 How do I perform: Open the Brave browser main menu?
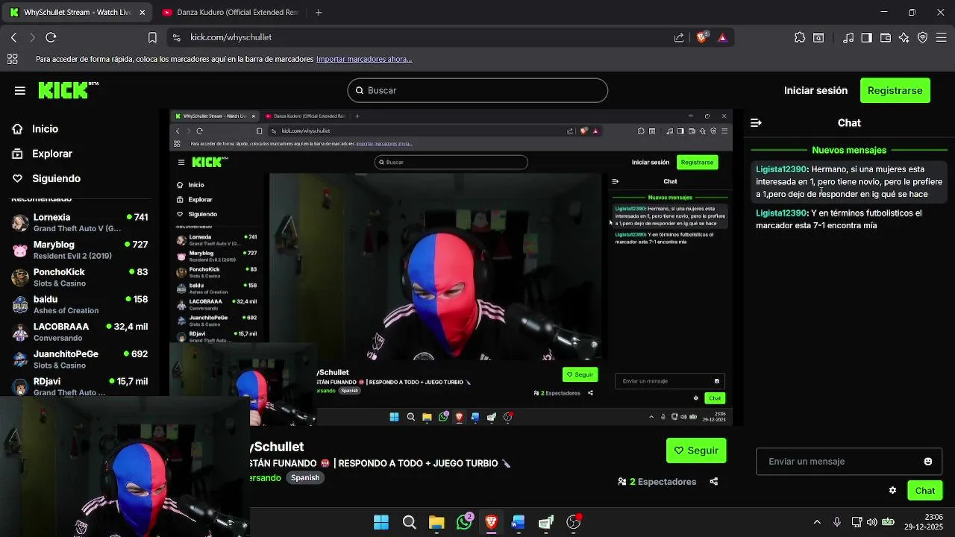tap(942, 37)
